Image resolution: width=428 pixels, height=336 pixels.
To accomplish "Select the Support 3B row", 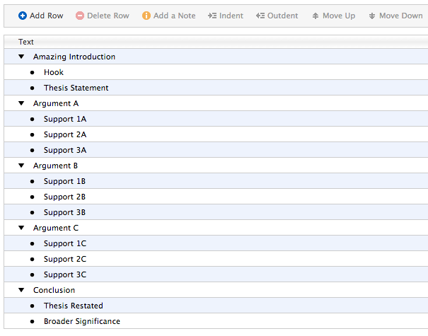I will [x=64, y=212].
